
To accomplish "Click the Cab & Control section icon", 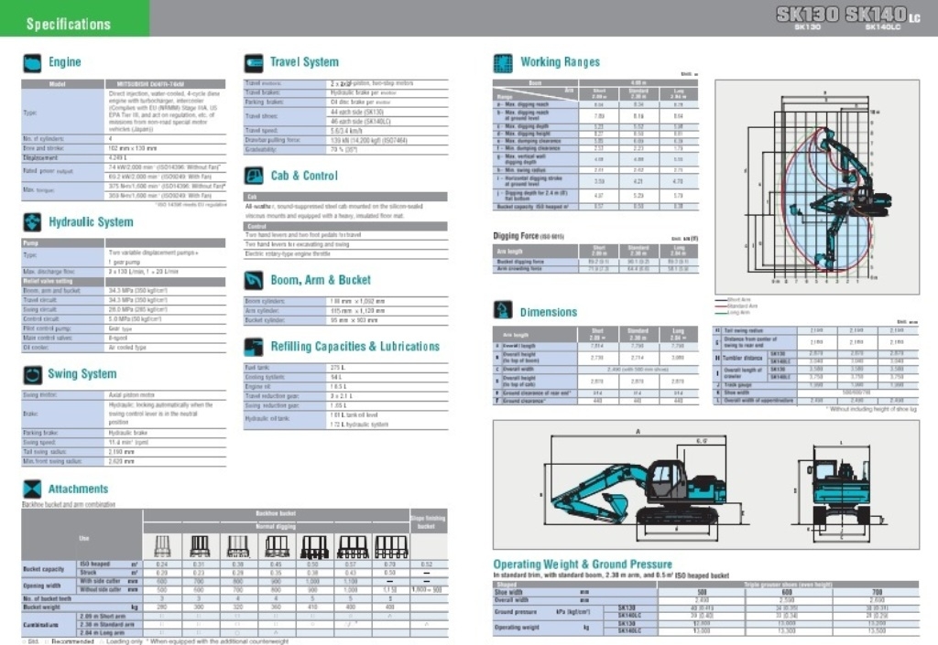I will tap(254, 176).
